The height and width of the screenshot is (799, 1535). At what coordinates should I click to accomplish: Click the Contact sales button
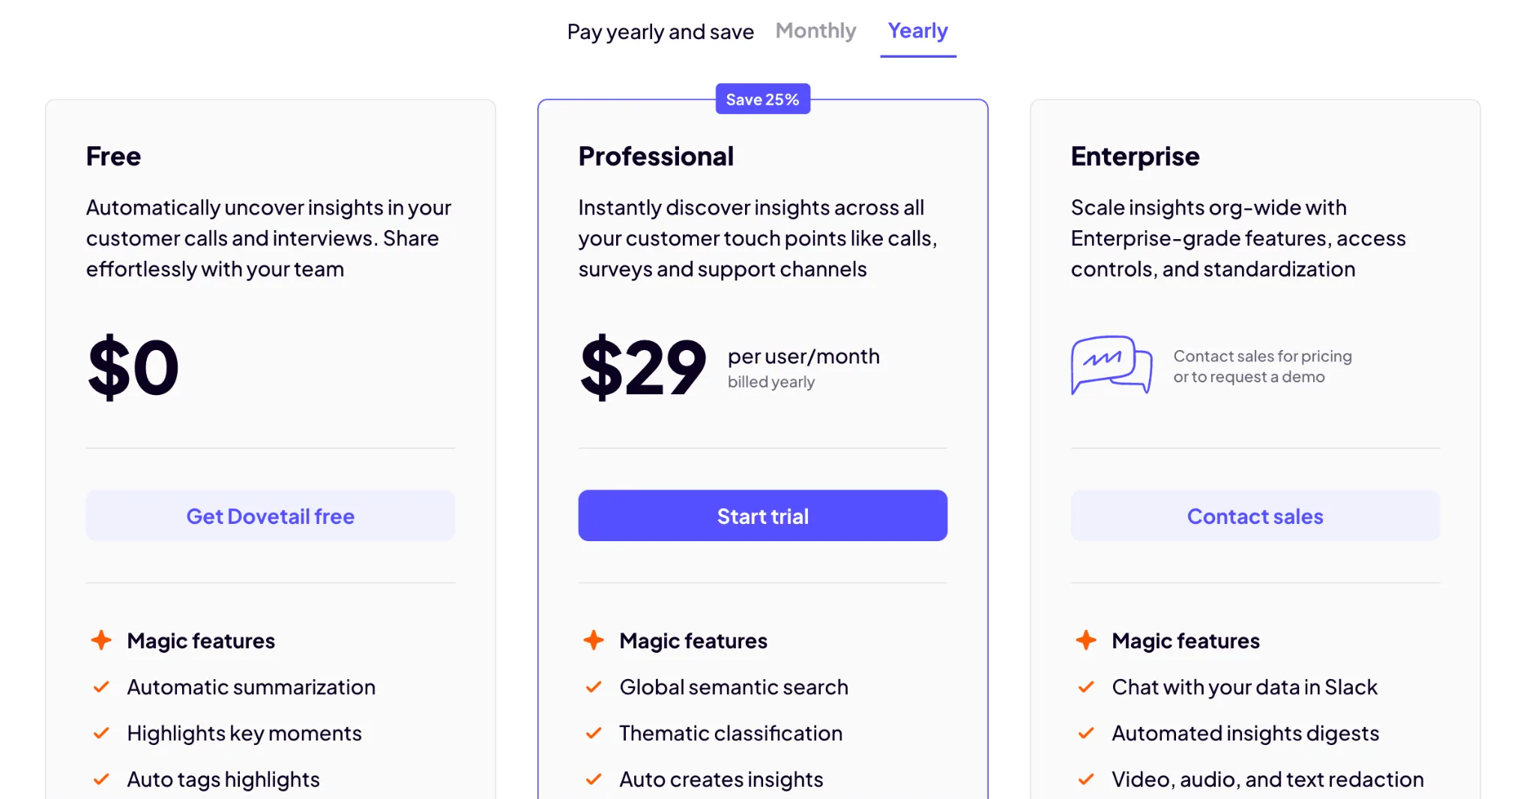click(x=1255, y=516)
